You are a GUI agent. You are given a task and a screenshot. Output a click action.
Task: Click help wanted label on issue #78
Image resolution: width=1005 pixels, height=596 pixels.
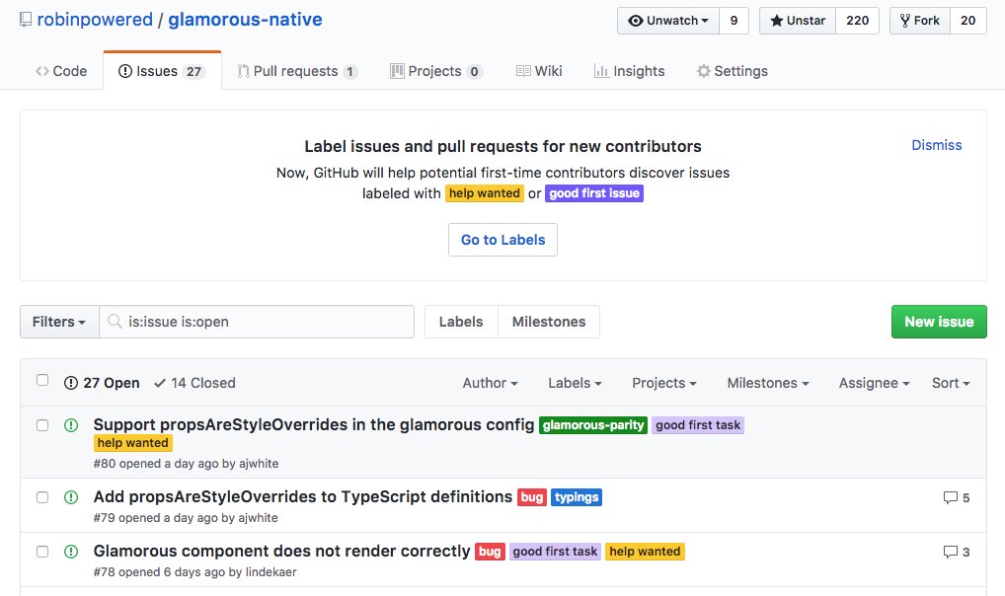[x=645, y=552]
